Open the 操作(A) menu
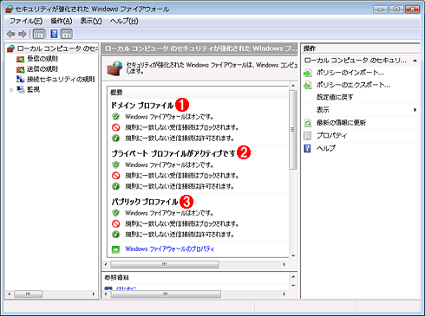This screenshot has height=316, width=425. point(61,21)
